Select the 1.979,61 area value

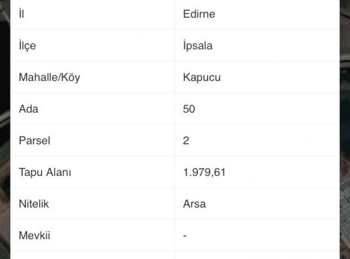click(x=204, y=173)
